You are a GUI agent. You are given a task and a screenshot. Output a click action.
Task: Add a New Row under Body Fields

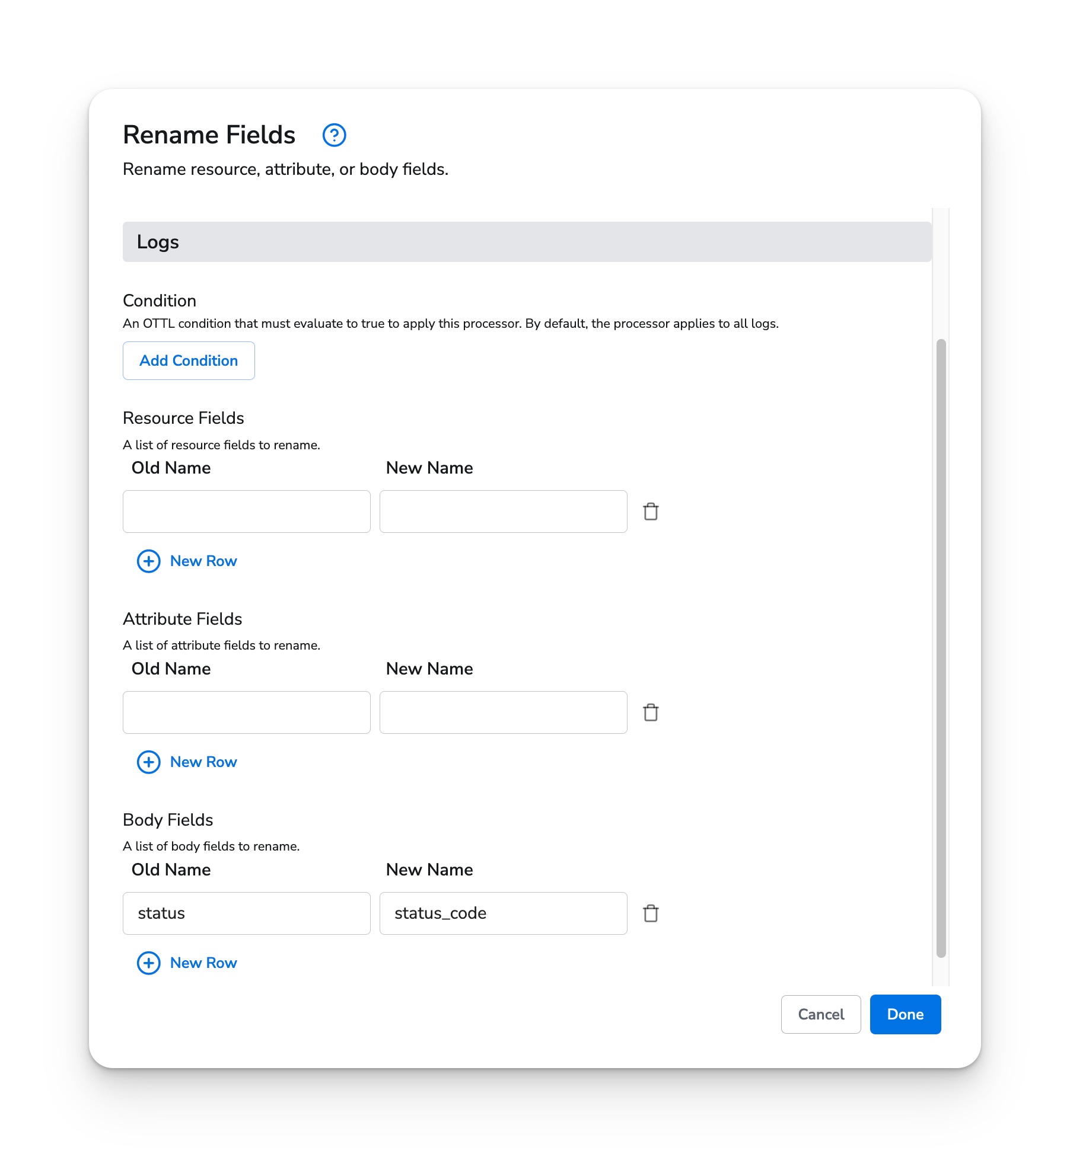(187, 963)
